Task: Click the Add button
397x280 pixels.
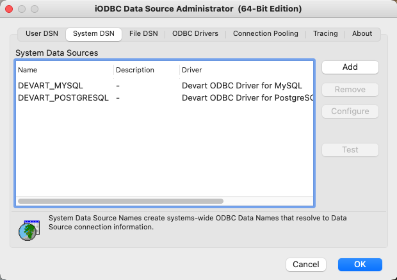Action: (x=350, y=67)
